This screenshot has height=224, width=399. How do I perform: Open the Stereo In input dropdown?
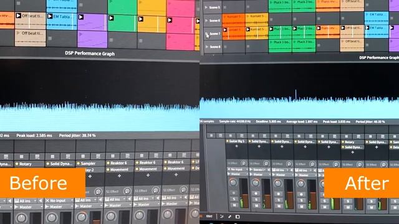[257, 170]
